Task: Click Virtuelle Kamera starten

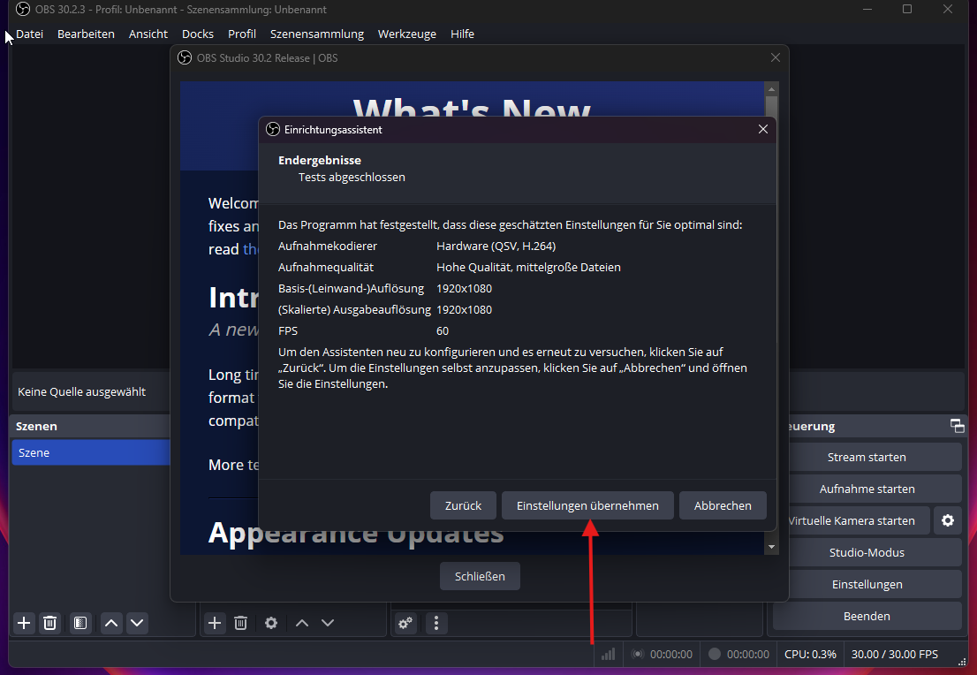Action: point(852,520)
